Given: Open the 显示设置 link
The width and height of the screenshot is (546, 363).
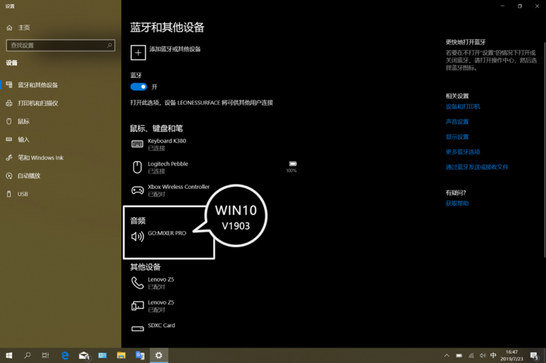Looking at the screenshot, I should (x=457, y=137).
